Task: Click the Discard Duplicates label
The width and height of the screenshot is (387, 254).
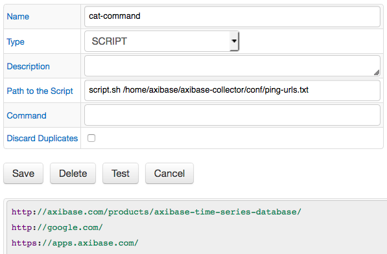Action: point(42,139)
